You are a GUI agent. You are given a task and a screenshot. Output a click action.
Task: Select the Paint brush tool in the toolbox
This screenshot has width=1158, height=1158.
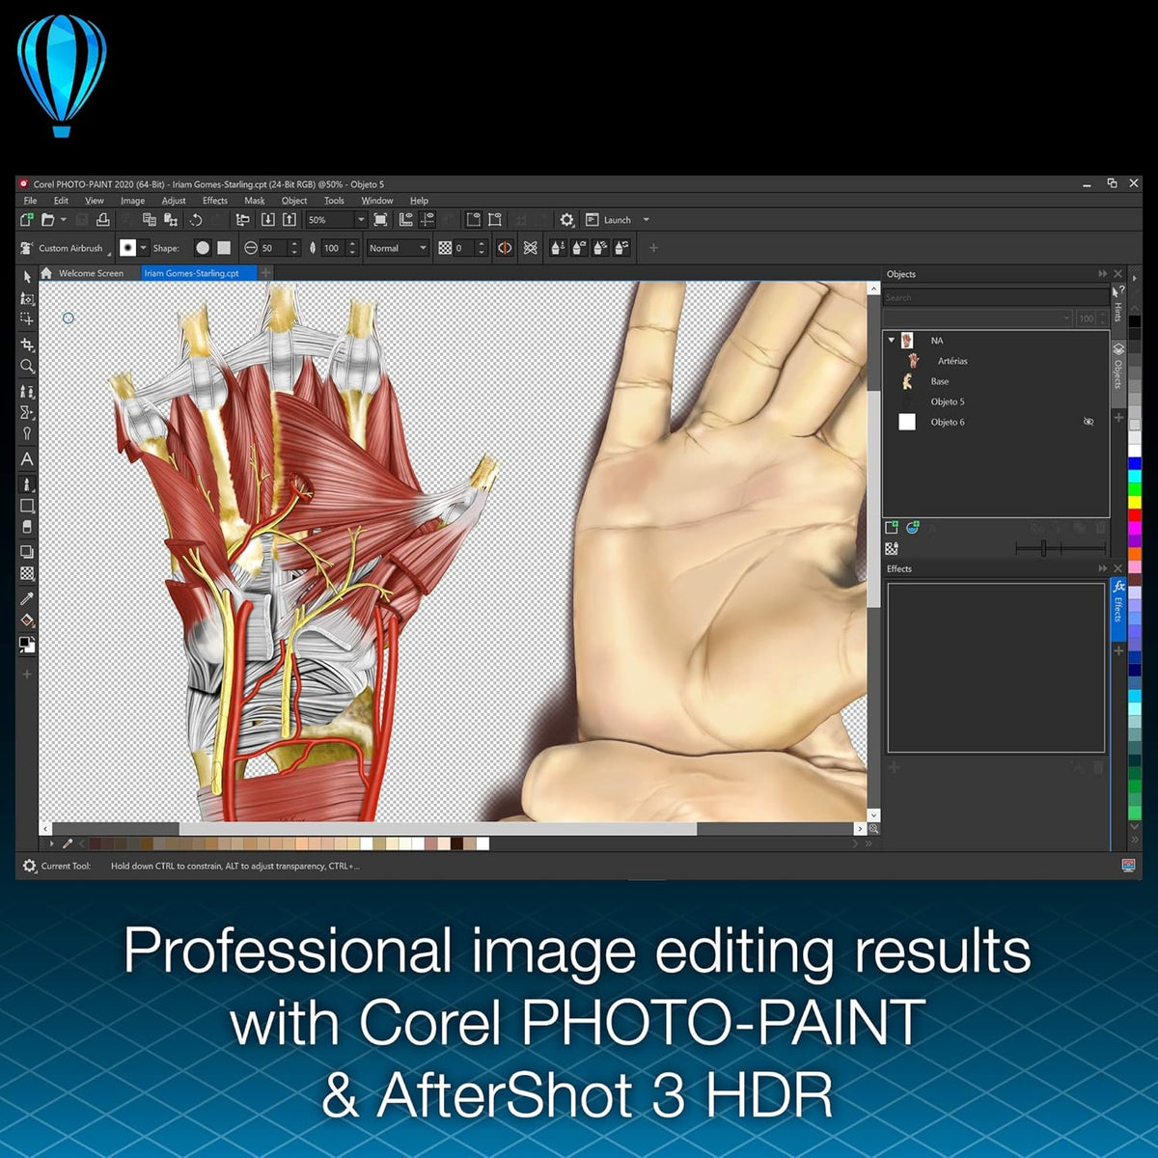27,483
